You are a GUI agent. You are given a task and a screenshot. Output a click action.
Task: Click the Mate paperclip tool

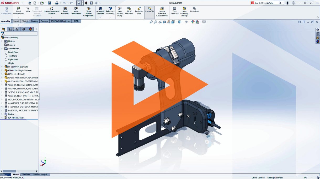pyautogui.click(x=28, y=10)
